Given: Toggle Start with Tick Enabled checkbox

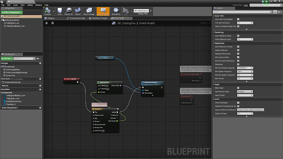Looking at the screenshot, I should [x=238, y=19].
